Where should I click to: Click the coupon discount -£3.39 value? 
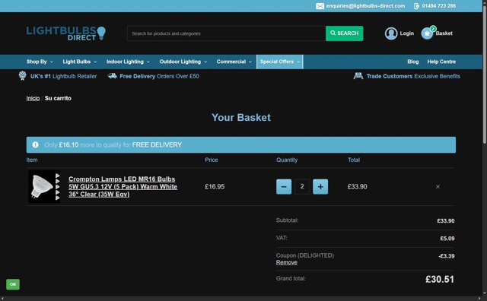click(447, 256)
